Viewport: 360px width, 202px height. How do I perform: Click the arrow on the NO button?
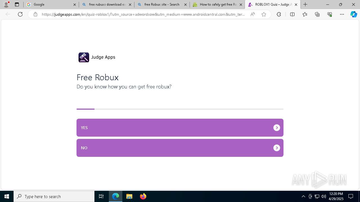tap(277, 148)
